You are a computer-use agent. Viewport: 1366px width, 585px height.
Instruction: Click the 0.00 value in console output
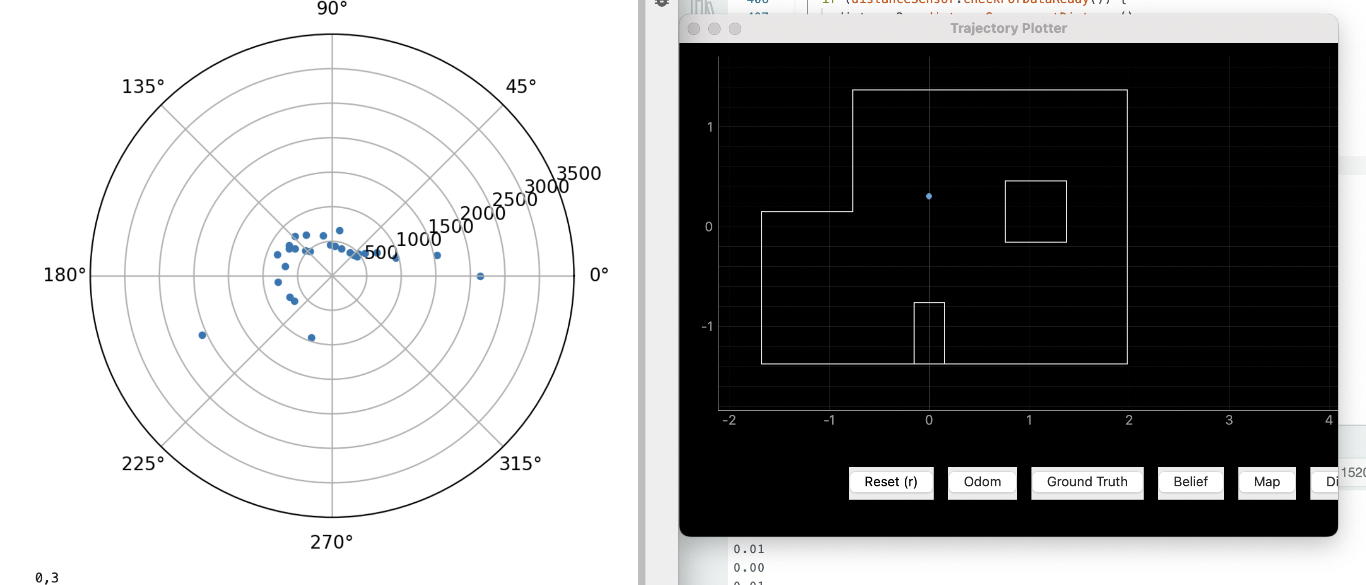(749, 568)
